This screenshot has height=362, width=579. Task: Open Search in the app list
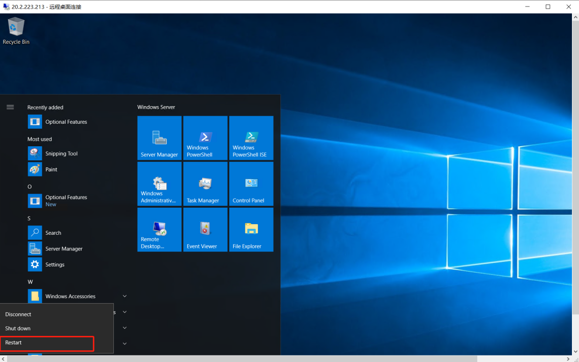tap(78, 233)
